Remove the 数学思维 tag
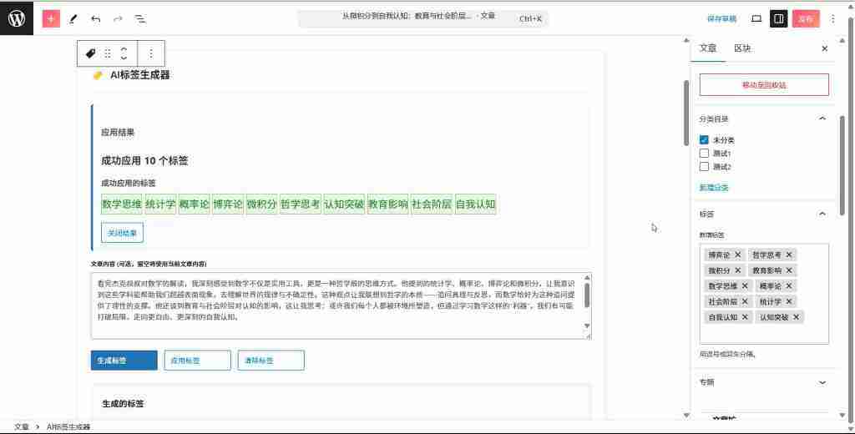The height and width of the screenshot is (434, 855). [x=745, y=285]
